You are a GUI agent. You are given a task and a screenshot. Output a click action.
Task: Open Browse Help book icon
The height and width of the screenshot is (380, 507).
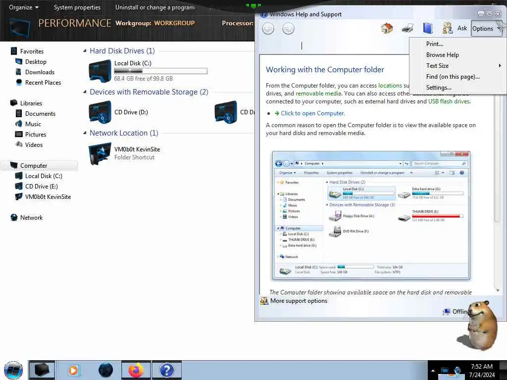428,28
